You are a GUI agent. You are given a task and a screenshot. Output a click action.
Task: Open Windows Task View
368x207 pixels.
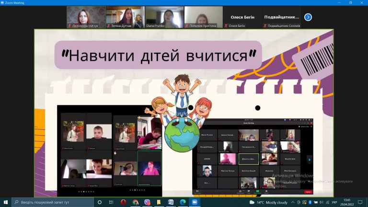click(111, 202)
